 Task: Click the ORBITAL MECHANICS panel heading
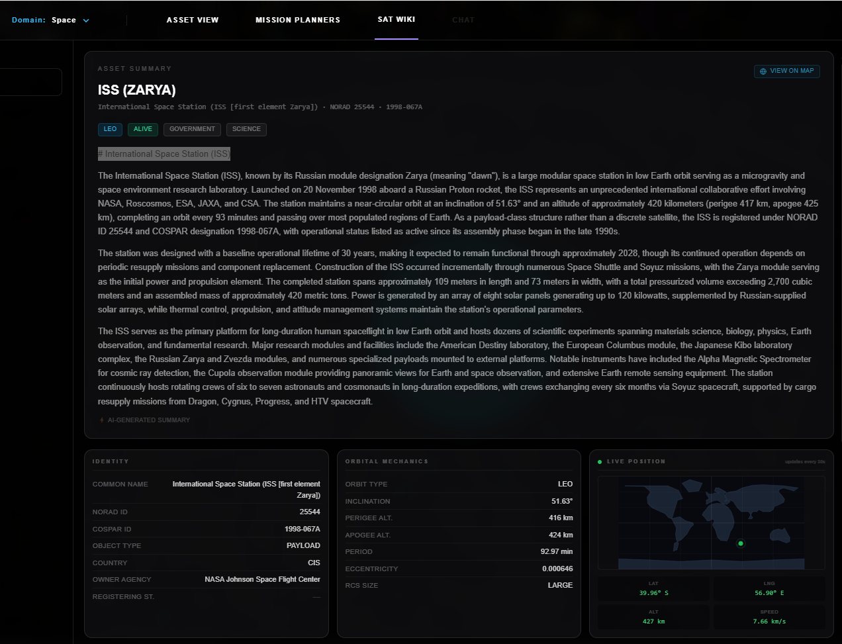pyautogui.click(x=387, y=461)
